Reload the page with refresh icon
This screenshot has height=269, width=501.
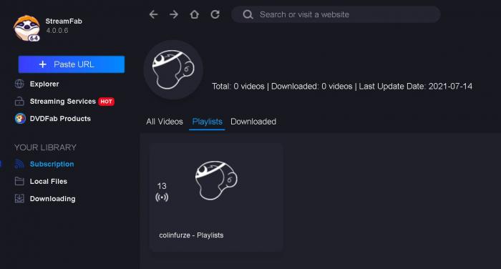coord(215,14)
